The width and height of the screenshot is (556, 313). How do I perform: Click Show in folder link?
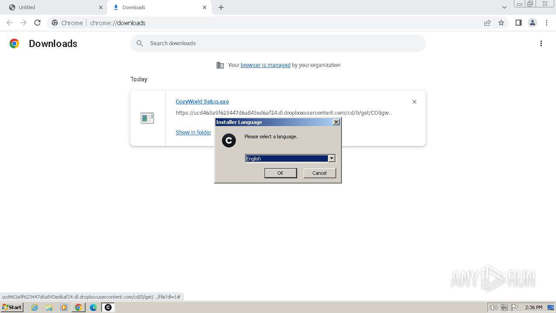[193, 132]
